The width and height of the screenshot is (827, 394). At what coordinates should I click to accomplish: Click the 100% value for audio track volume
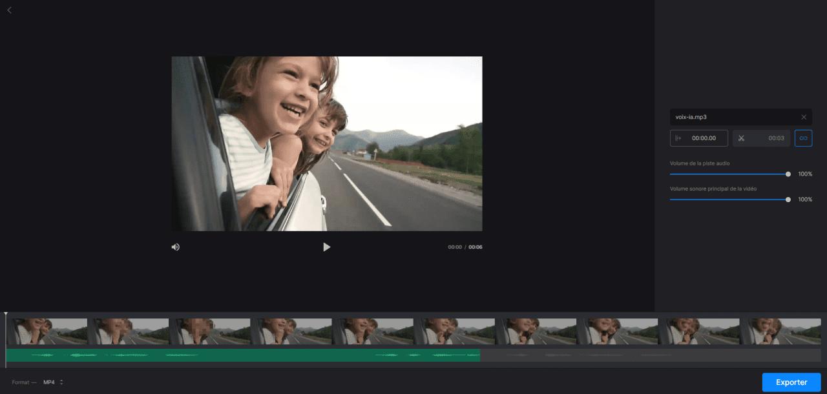805,174
